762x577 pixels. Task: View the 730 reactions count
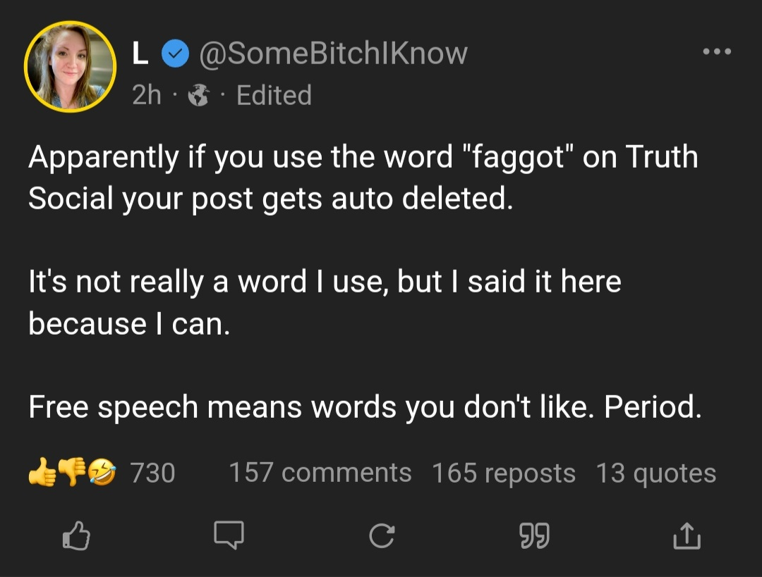[x=152, y=473]
